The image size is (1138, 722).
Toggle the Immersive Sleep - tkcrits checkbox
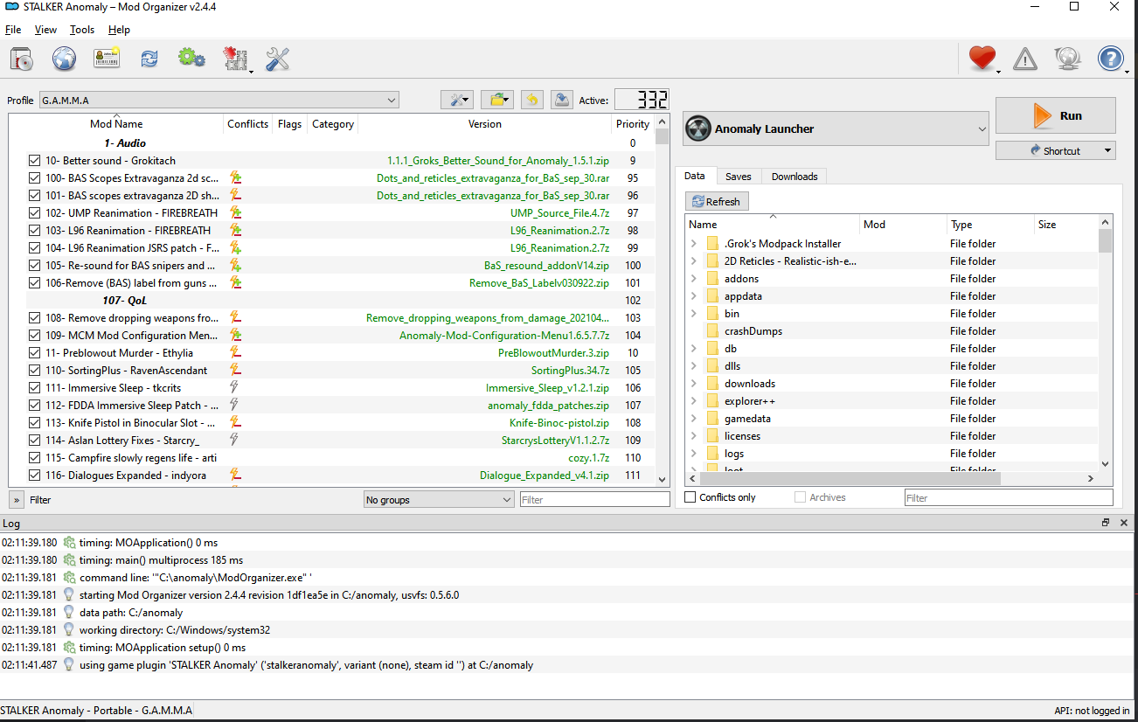34,388
